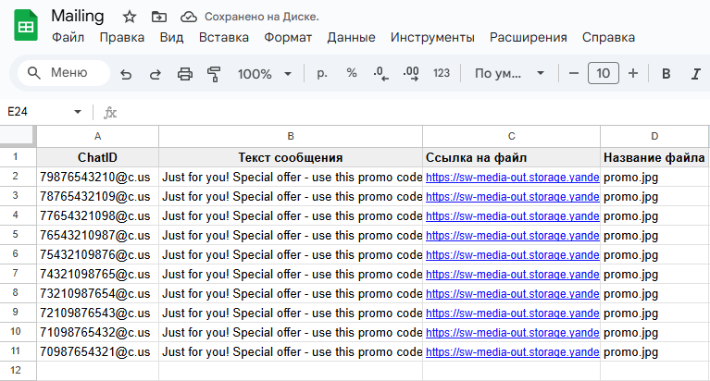The width and height of the screenshot is (710, 381).
Task: Toggle italic formatting
Action: tap(696, 73)
